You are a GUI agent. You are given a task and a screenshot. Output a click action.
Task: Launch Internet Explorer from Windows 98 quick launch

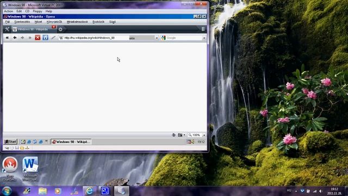pyautogui.click(x=29, y=142)
